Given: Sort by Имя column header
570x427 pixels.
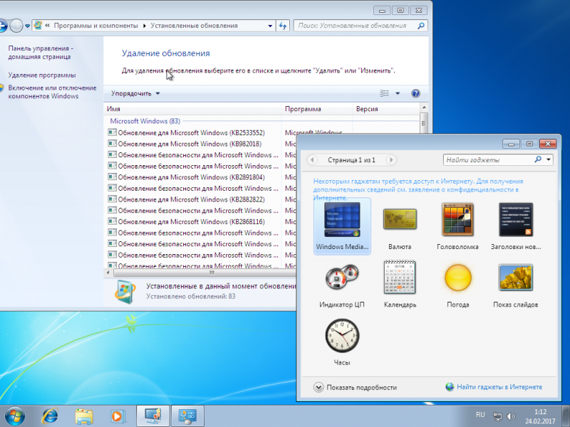Looking at the screenshot, I should click(x=192, y=109).
